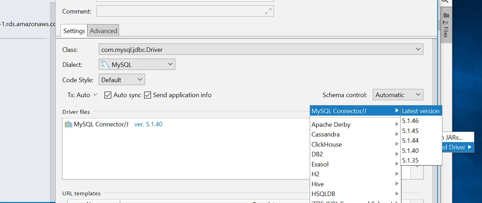Click the submenu arrow beside Apache Derby
Viewport: 482px width, 203px height.
[397, 124]
